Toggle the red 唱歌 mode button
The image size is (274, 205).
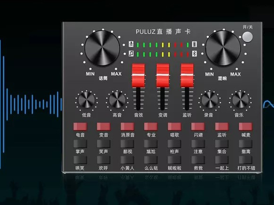[x=175, y=126]
